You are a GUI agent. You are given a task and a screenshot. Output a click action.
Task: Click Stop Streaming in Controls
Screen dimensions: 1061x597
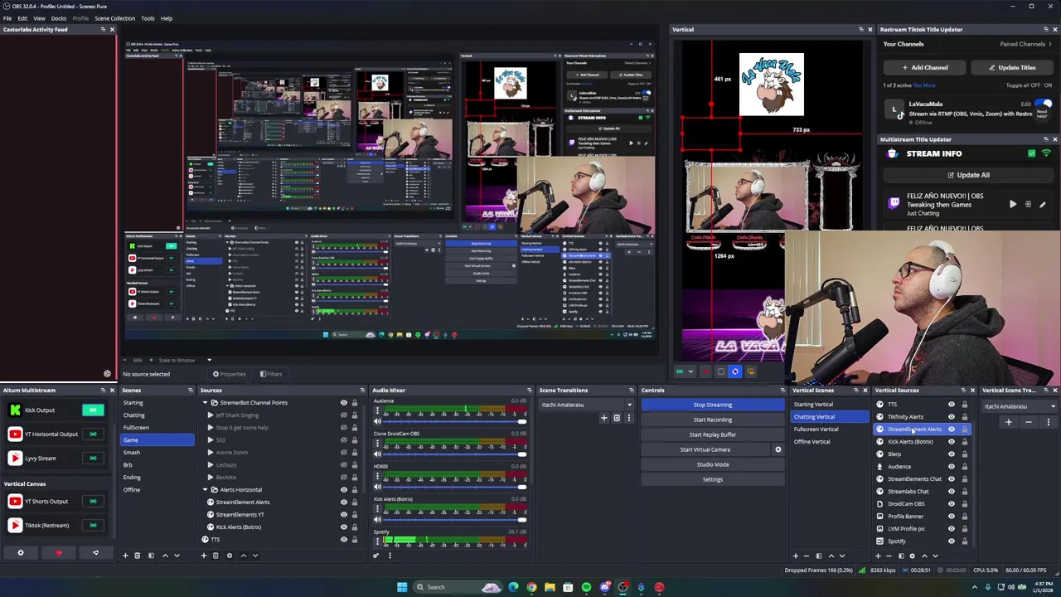pos(713,405)
